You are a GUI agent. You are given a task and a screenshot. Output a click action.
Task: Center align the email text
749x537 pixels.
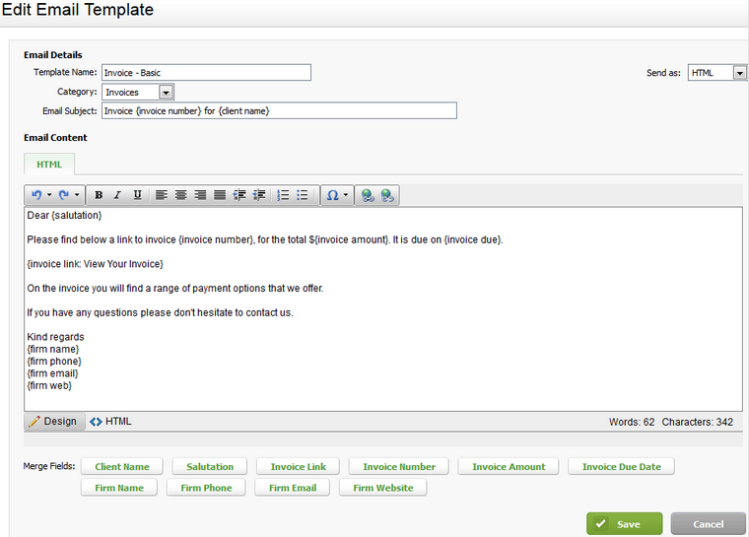pyautogui.click(x=180, y=195)
